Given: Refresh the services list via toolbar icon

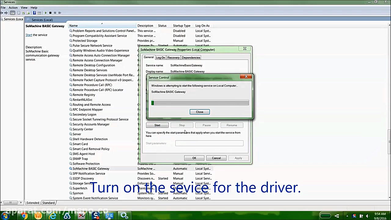Looking at the screenshot, I should (24, 13).
